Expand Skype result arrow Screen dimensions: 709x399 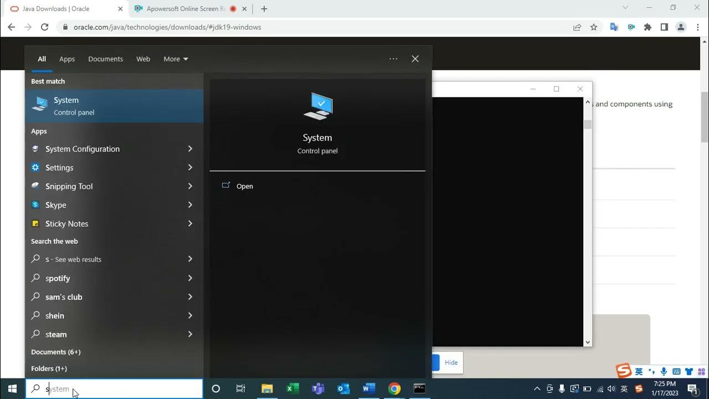[x=190, y=205]
